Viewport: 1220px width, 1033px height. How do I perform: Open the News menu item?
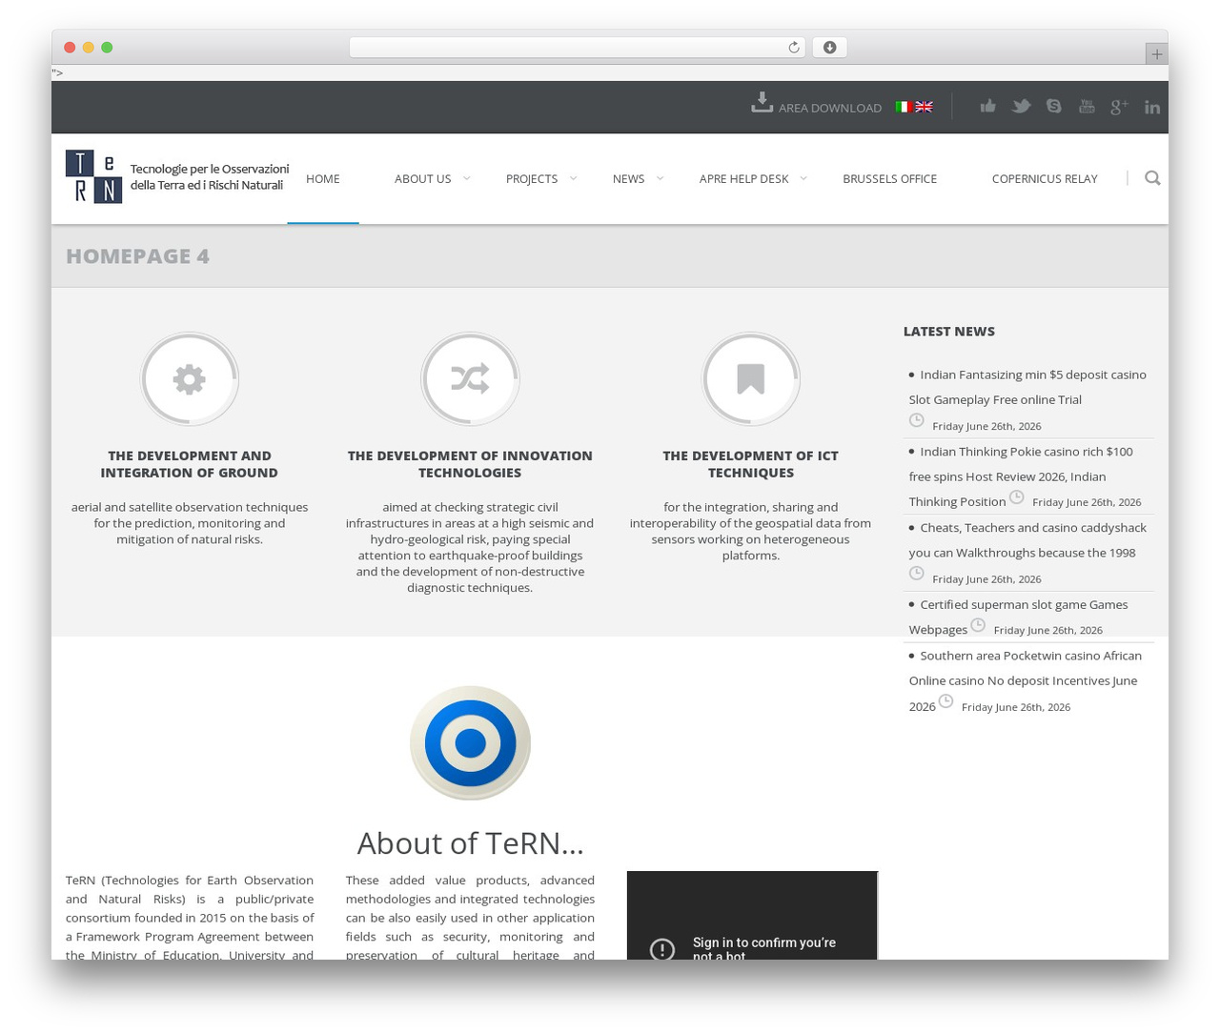coord(628,178)
